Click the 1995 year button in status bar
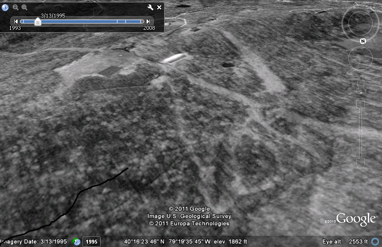Viewport: 382px width, 247px height. click(92, 242)
